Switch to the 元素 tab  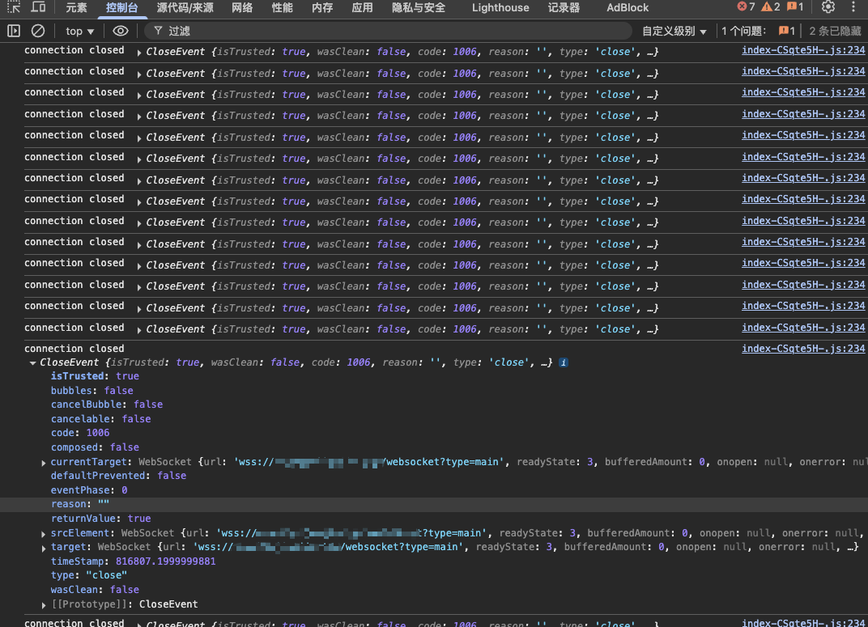76,8
